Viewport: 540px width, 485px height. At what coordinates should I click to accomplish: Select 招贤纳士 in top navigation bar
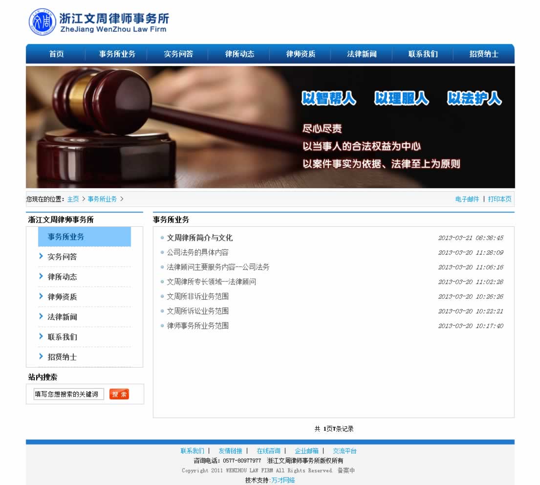484,54
